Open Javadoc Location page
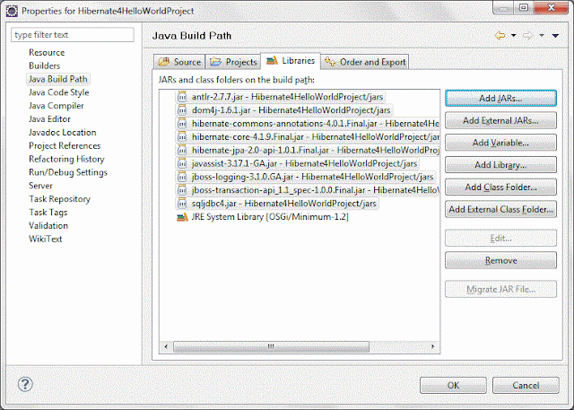The height and width of the screenshot is (410, 574). pyautogui.click(x=62, y=132)
